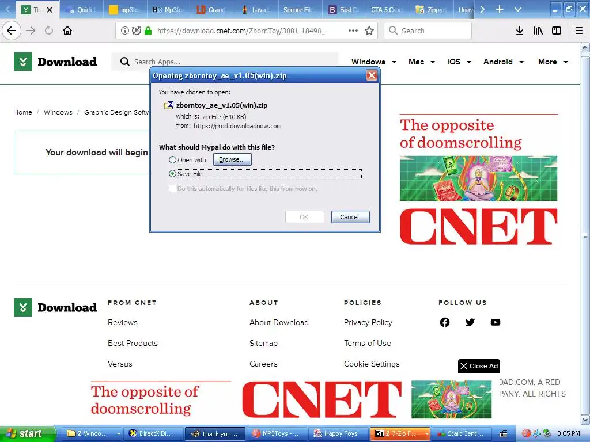The width and height of the screenshot is (590, 442).
Task: Open the Windows Start button
Action: coord(28,434)
